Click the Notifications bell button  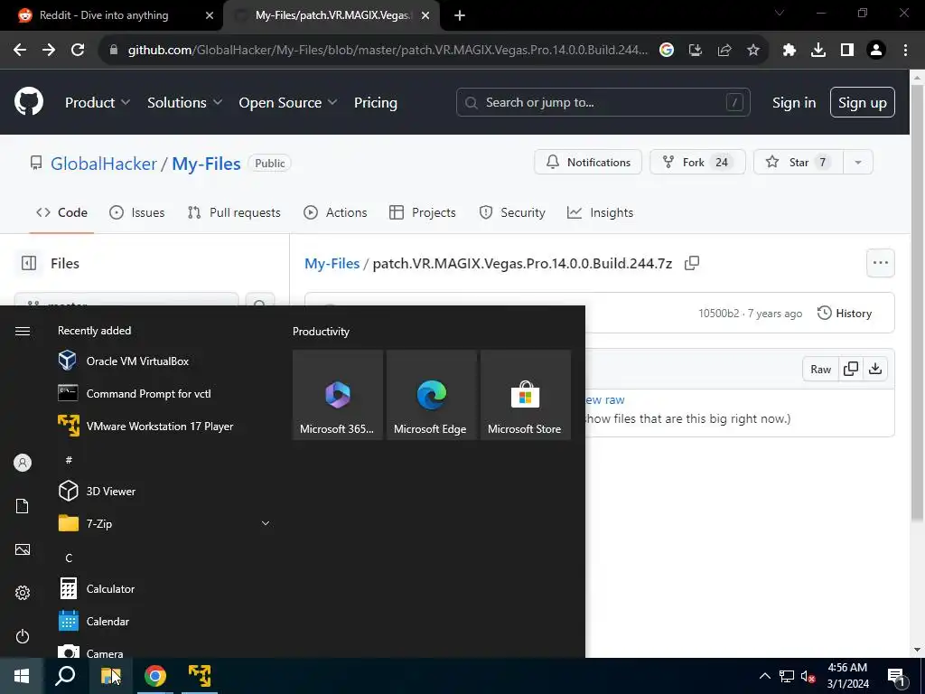[587, 162]
